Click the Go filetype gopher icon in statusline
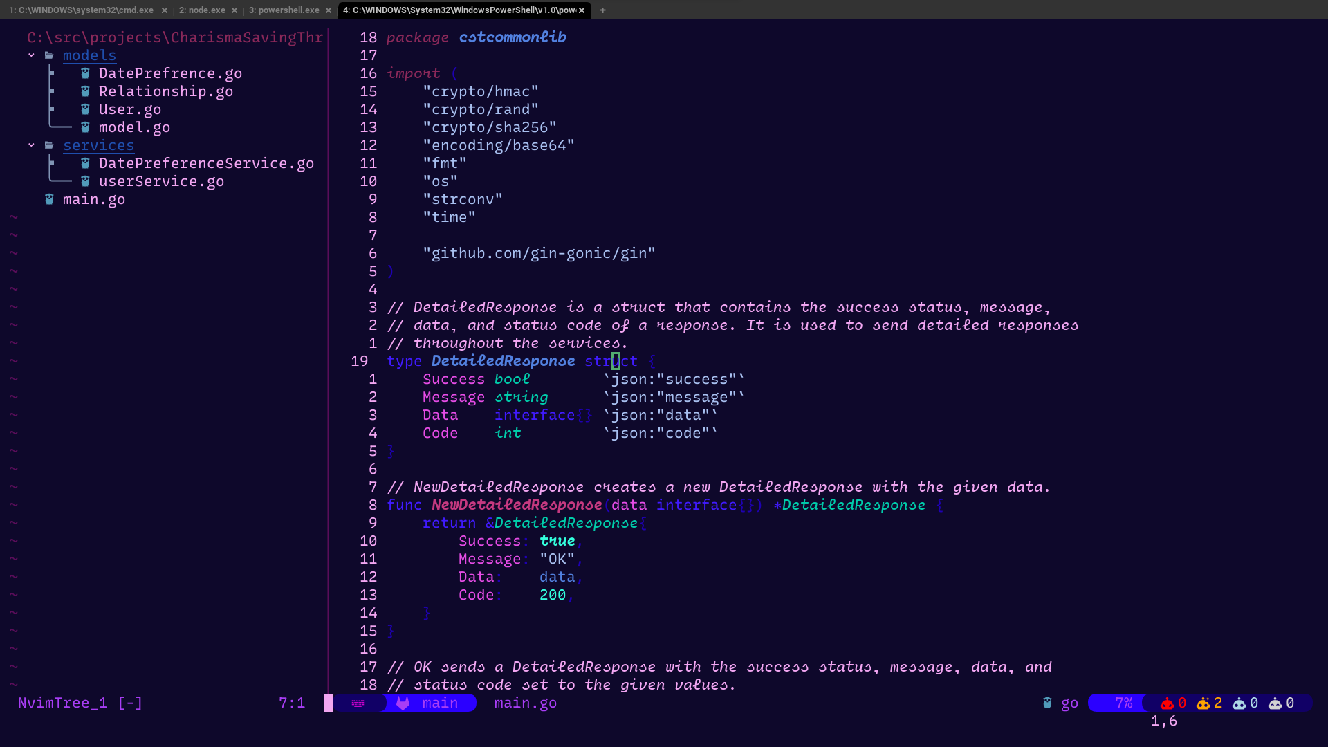The height and width of the screenshot is (747, 1328). point(1047,703)
